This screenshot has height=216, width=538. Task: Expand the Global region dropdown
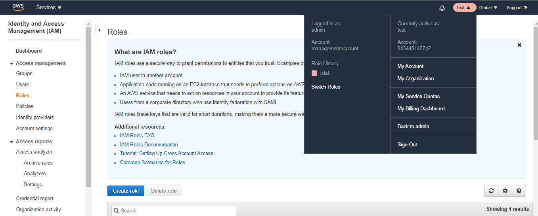tap(488, 8)
